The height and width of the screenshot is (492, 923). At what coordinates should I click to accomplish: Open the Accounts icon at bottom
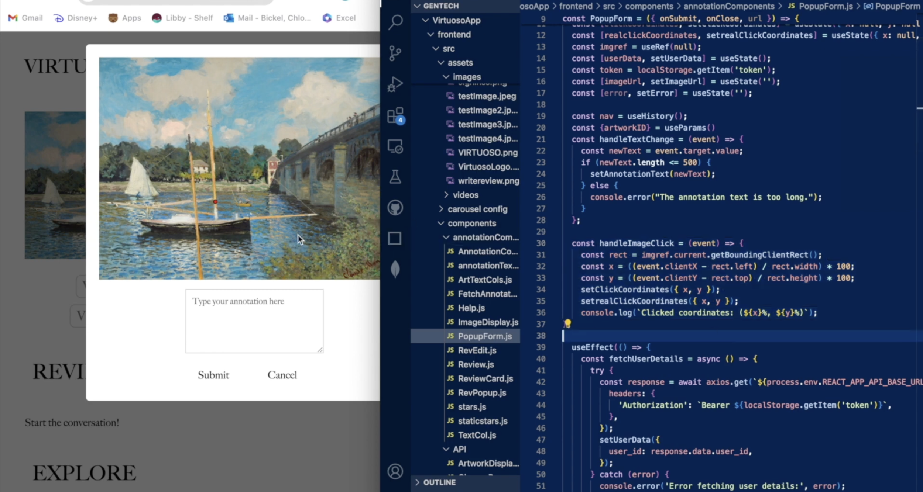(395, 471)
